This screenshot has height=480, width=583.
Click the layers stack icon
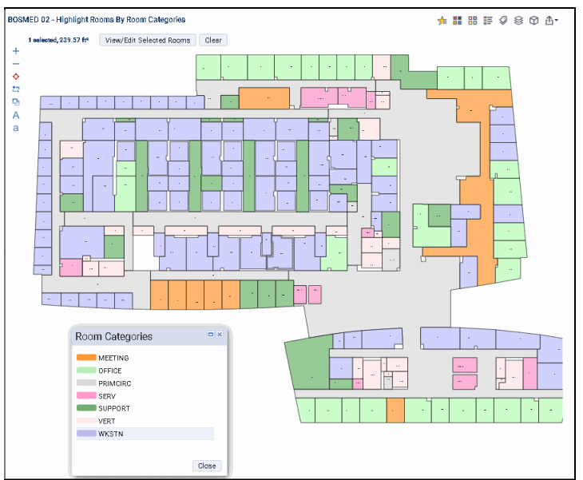click(518, 21)
